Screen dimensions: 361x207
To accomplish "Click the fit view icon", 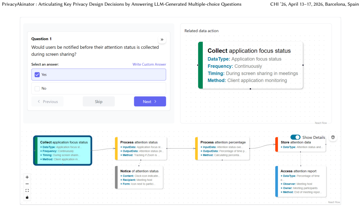I will pyautogui.click(x=27, y=190).
